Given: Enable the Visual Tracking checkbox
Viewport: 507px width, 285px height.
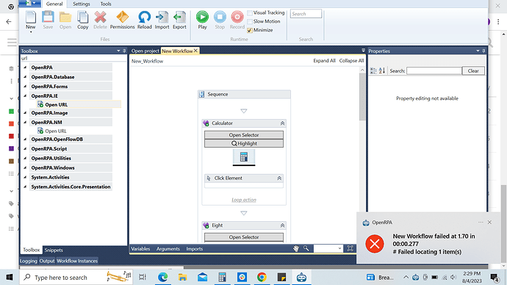Looking at the screenshot, I should (250, 13).
